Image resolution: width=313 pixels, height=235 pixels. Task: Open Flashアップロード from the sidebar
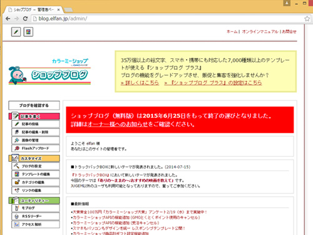36,149
